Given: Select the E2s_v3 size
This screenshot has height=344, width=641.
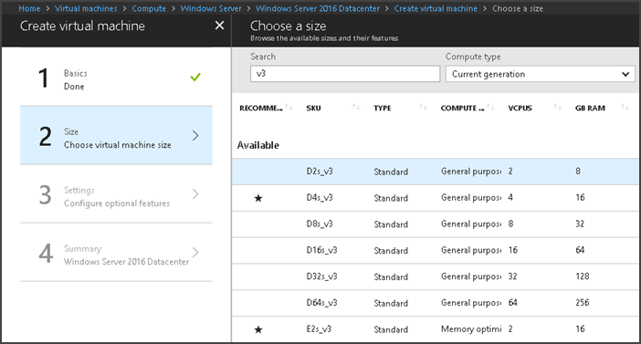Looking at the screenshot, I should click(x=436, y=329).
